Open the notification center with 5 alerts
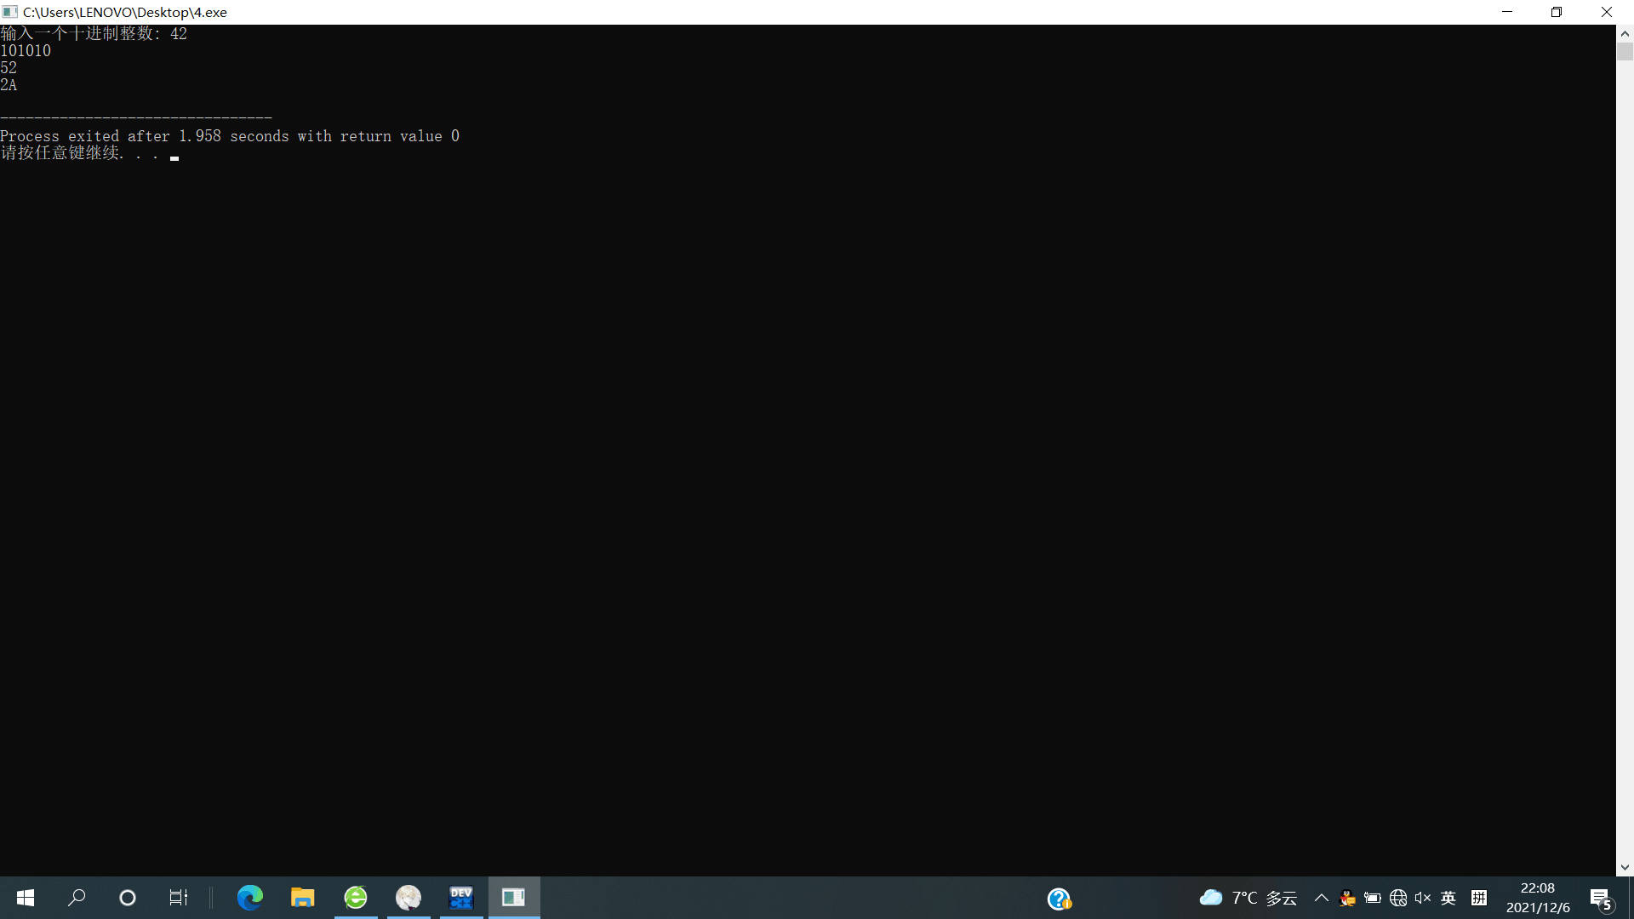1634x919 pixels. tap(1601, 899)
